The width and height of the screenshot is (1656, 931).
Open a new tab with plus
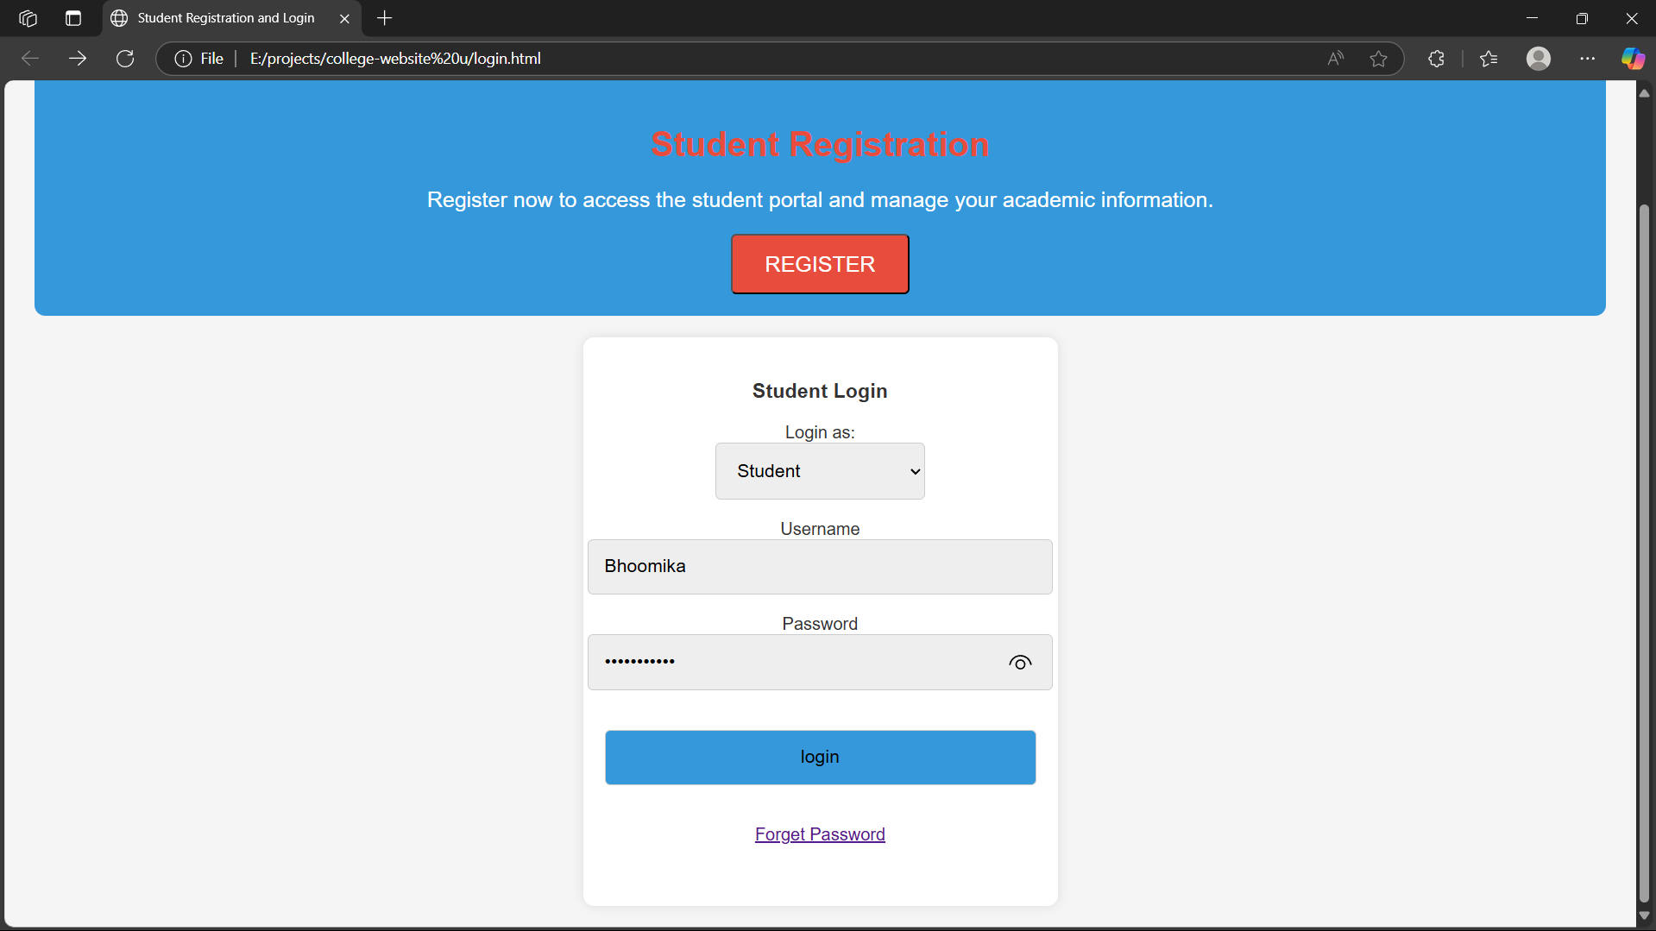pos(385,18)
